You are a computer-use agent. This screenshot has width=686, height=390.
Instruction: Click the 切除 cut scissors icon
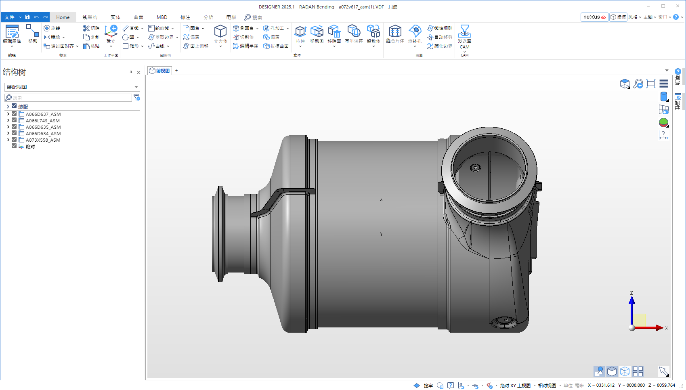tap(86, 28)
